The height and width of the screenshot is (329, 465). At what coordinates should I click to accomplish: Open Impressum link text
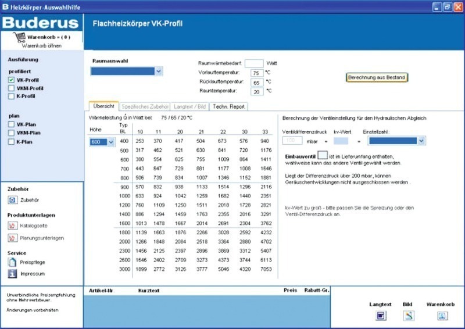coord(33,274)
